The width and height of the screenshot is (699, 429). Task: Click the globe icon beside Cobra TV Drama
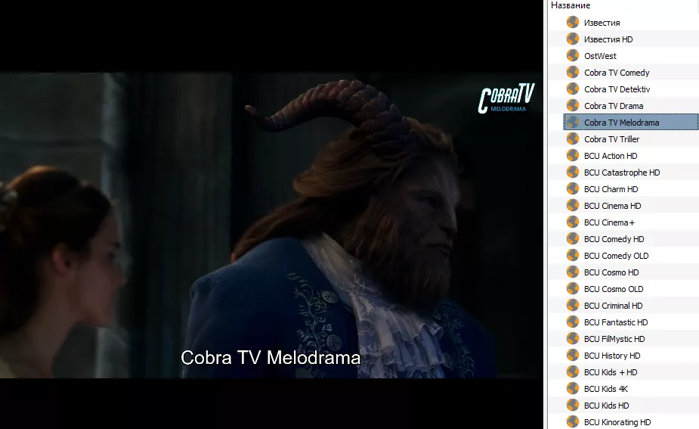tap(572, 106)
